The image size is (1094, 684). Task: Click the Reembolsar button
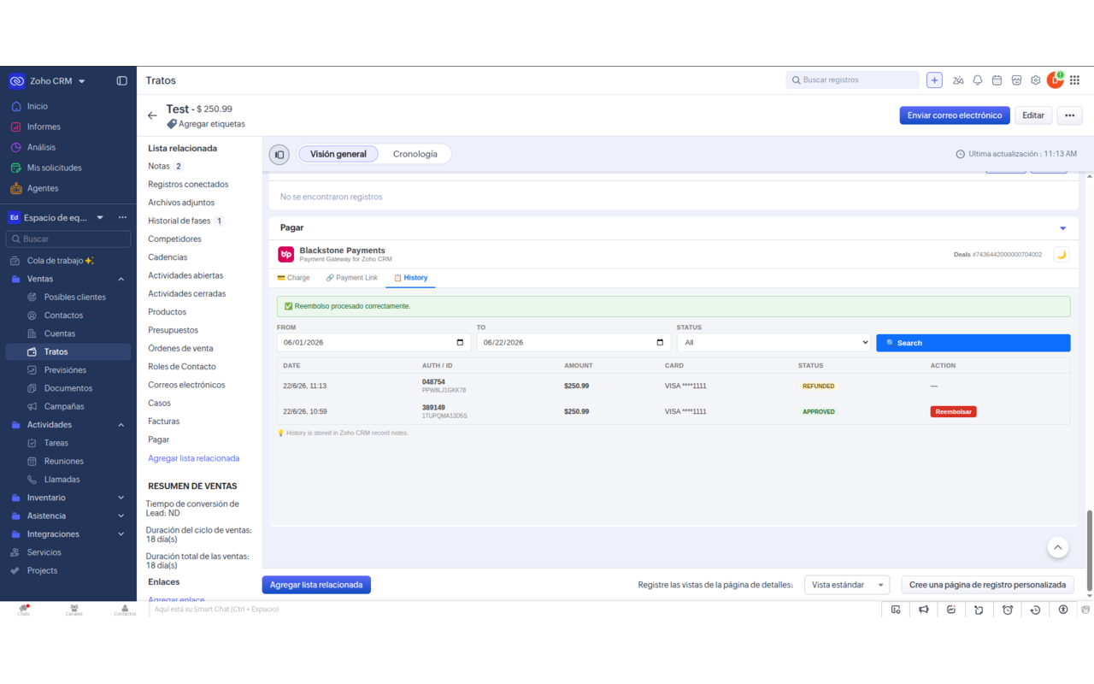[x=953, y=411]
